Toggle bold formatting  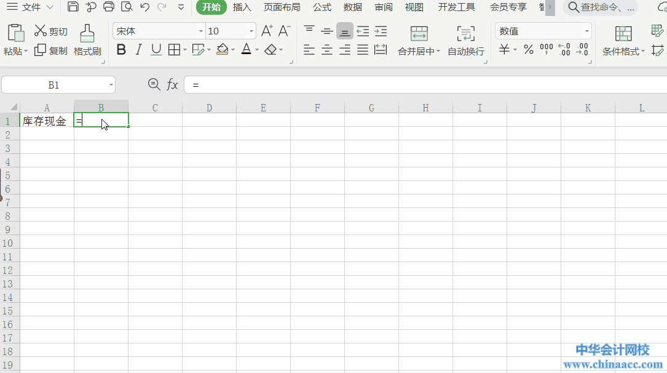tap(121, 50)
